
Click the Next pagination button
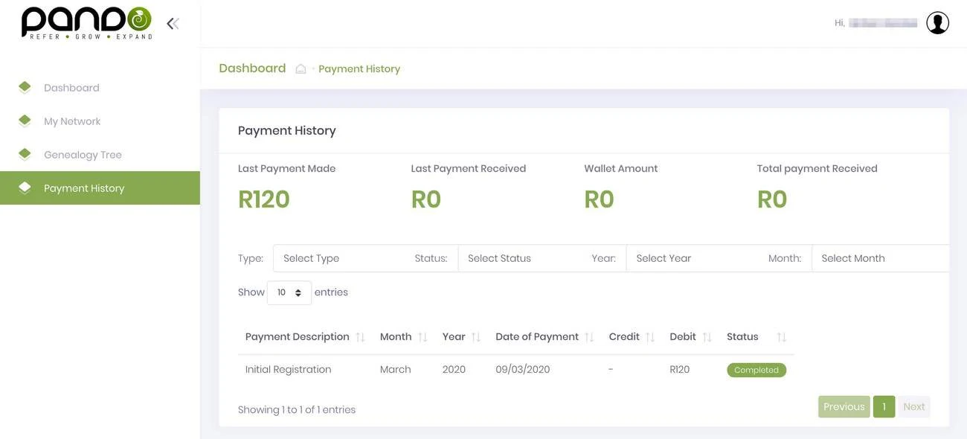click(x=914, y=406)
